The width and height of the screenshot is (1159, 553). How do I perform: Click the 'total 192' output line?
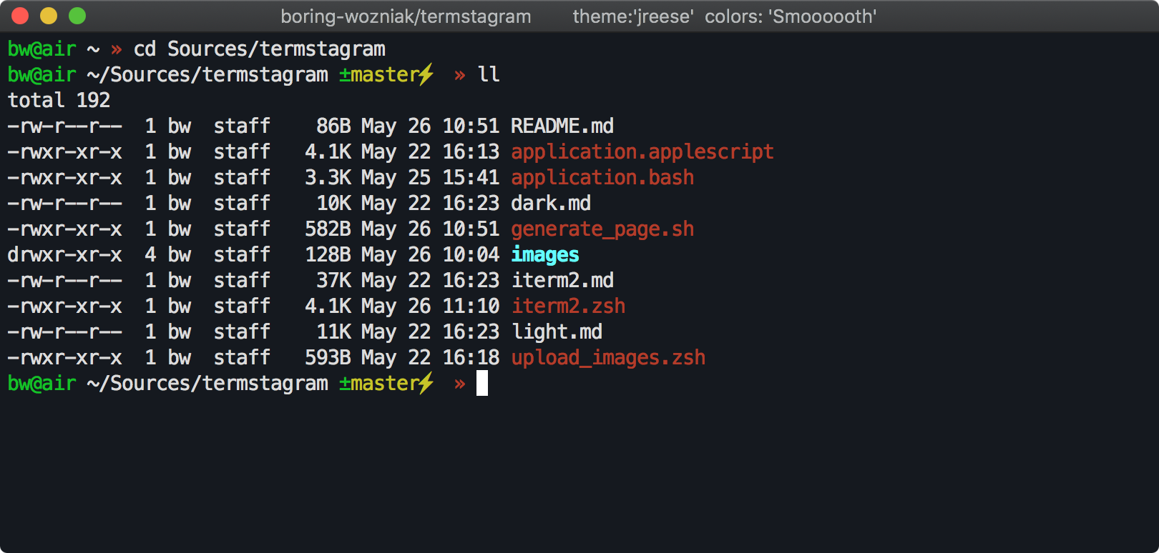tap(59, 100)
